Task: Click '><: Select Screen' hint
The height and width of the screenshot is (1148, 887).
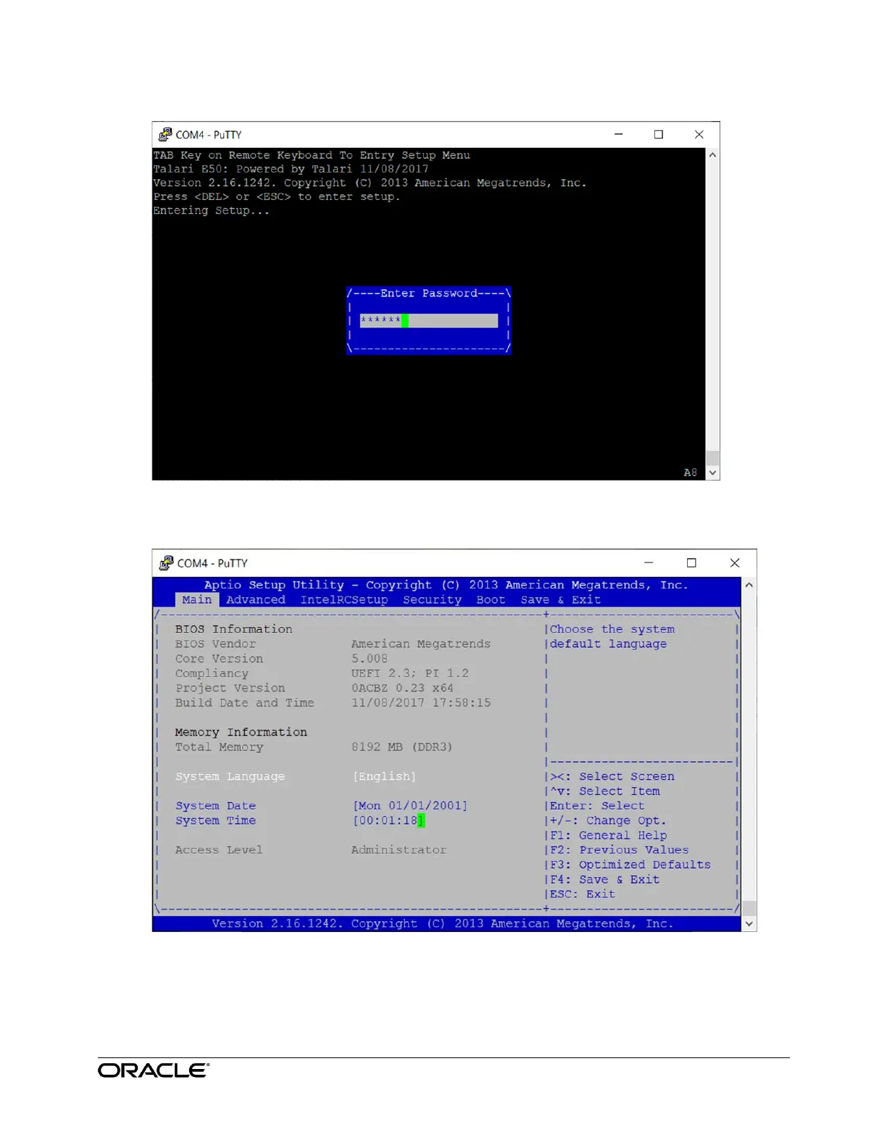Action: 612,776
